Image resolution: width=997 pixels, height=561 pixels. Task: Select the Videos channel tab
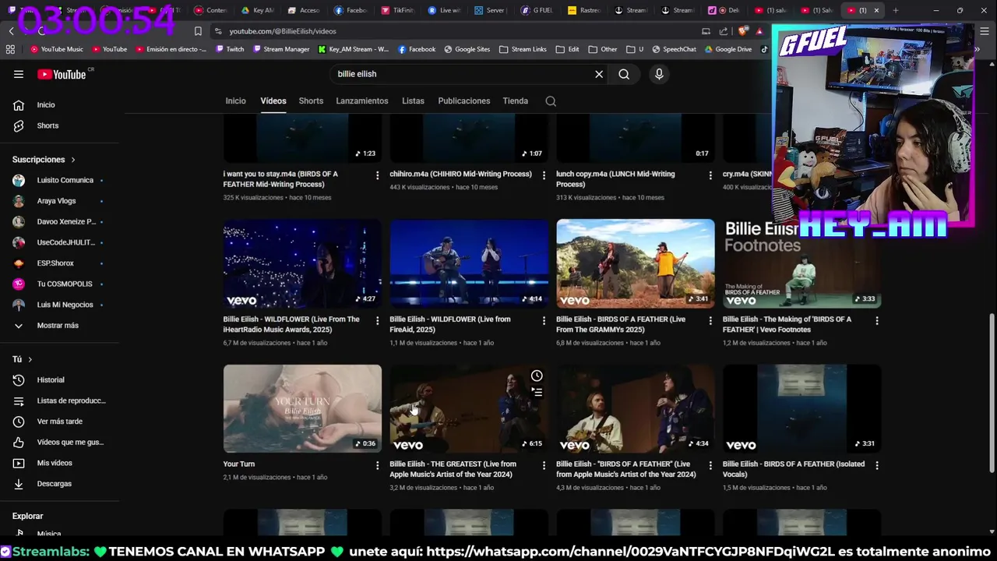(x=273, y=101)
